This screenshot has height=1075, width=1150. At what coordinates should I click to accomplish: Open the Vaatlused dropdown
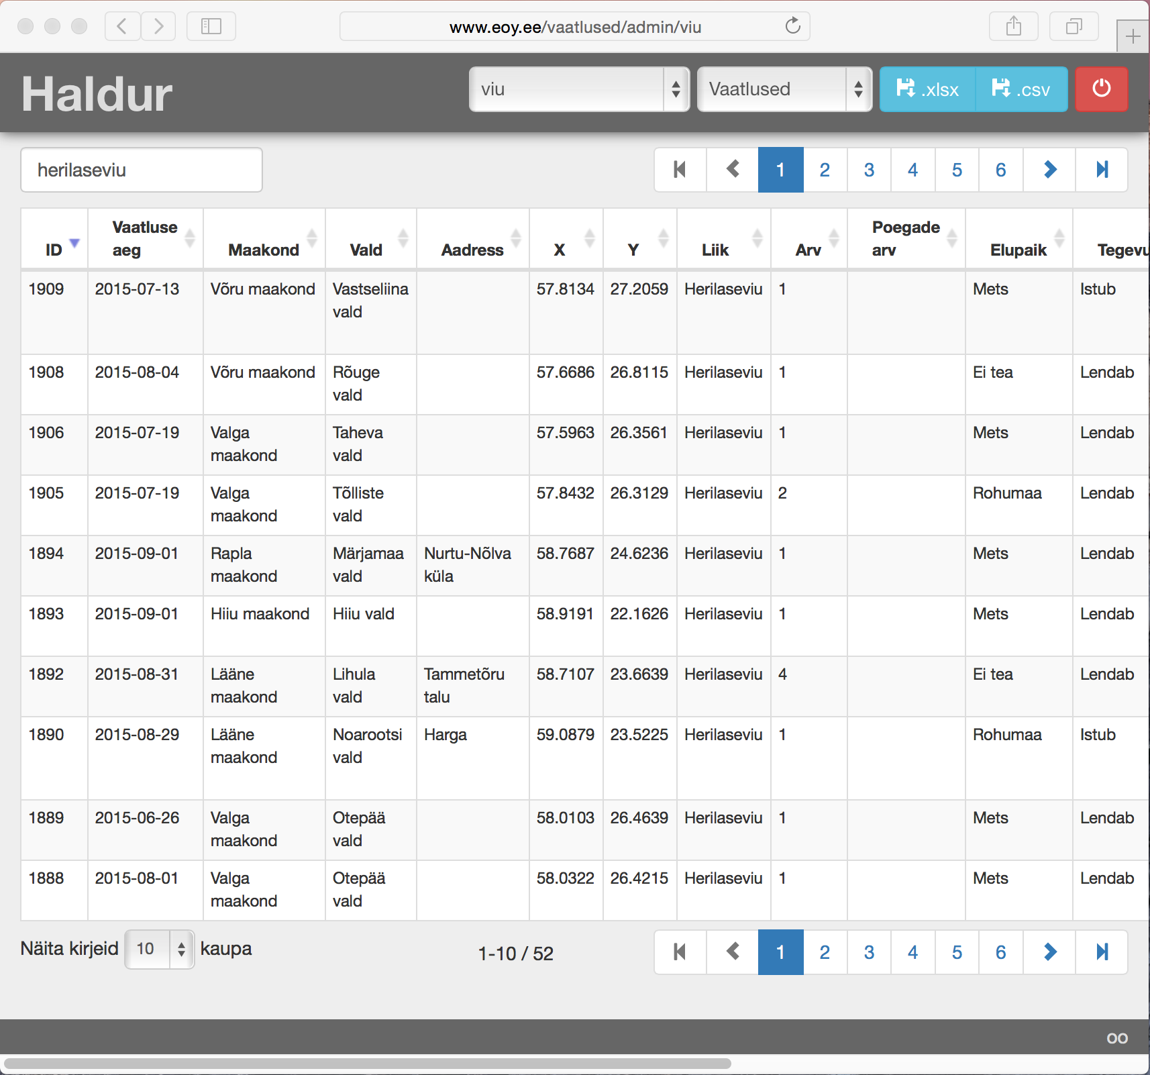784,89
